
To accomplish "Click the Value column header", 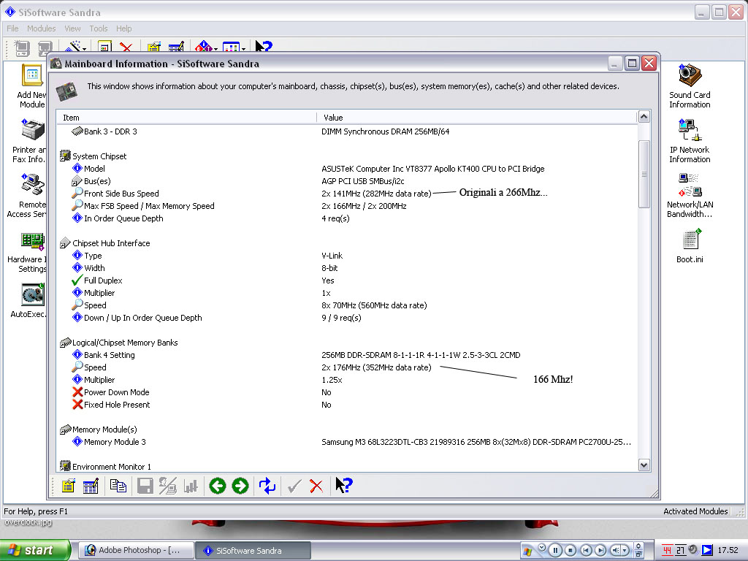I will (x=476, y=118).
